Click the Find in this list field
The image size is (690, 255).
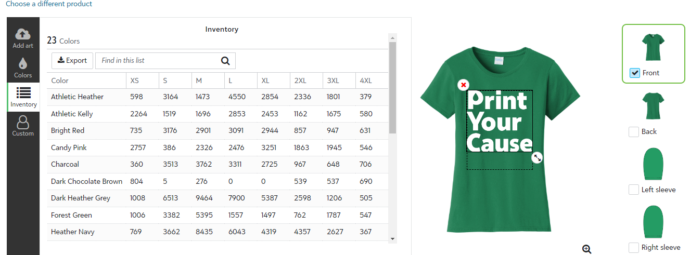click(x=156, y=61)
